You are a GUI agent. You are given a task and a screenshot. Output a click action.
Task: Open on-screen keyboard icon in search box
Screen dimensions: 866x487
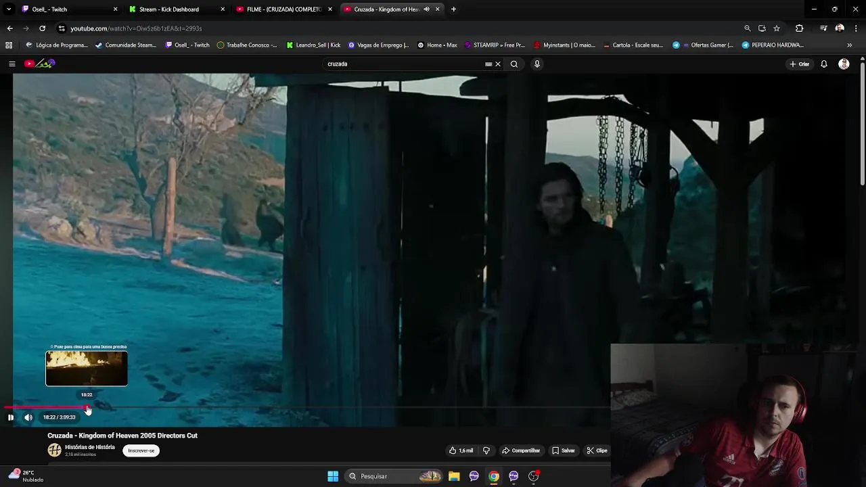[488, 64]
